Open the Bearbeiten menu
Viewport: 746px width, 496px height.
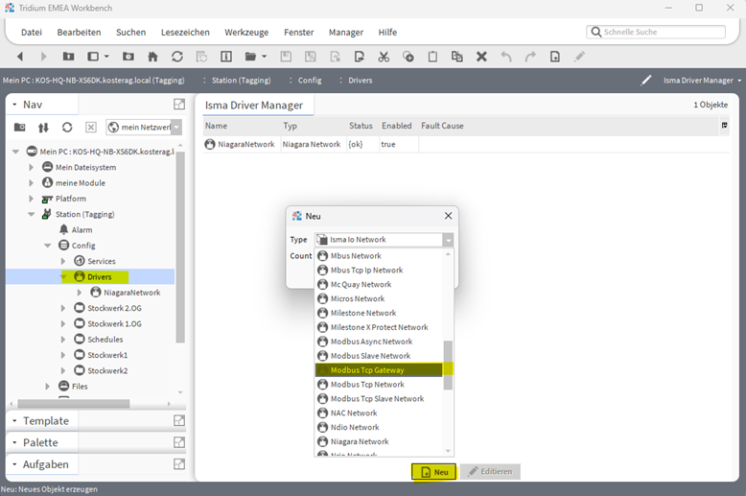79,33
